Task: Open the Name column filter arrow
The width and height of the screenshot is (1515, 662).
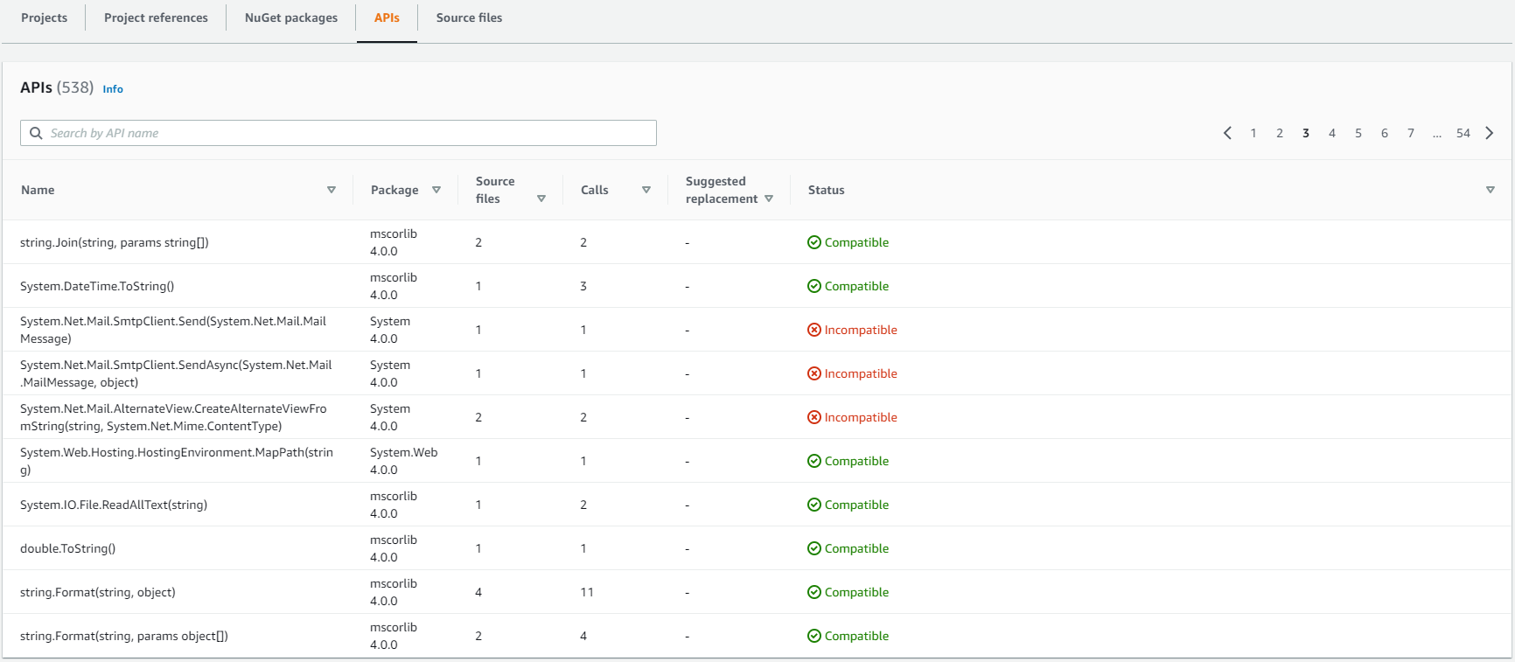Action: [332, 190]
